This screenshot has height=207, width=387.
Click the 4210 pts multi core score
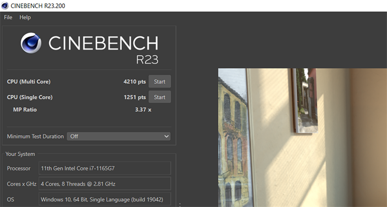coord(134,82)
